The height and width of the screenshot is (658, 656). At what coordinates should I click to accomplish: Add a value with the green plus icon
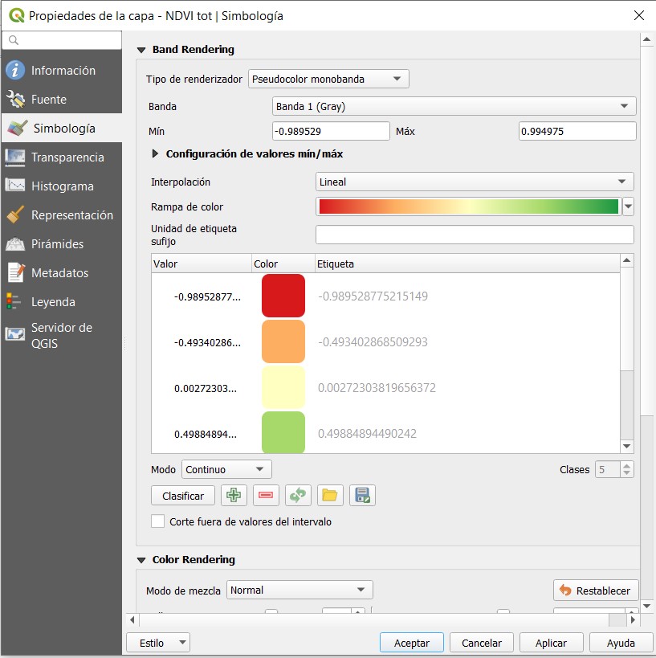[234, 496]
